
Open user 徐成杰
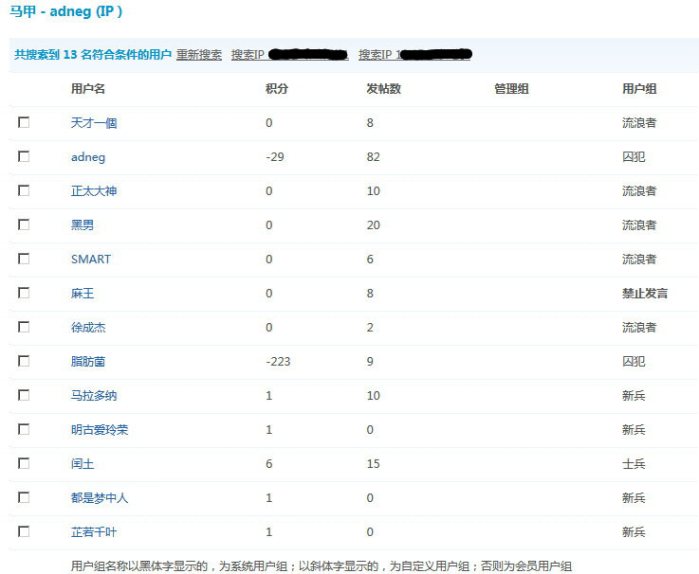tap(88, 328)
